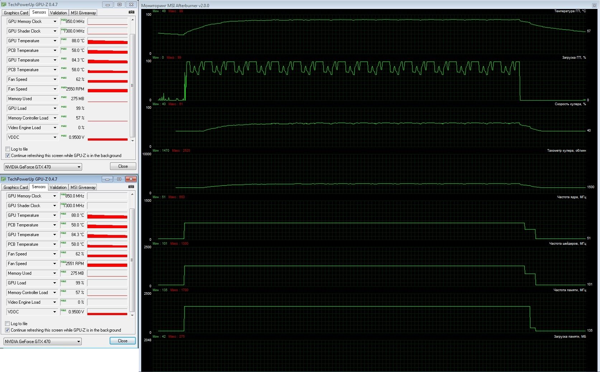The width and height of the screenshot is (600, 372).
Task: Click scroll-down arrow in upper GPU-Z sensor list
Action: (x=133, y=141)
